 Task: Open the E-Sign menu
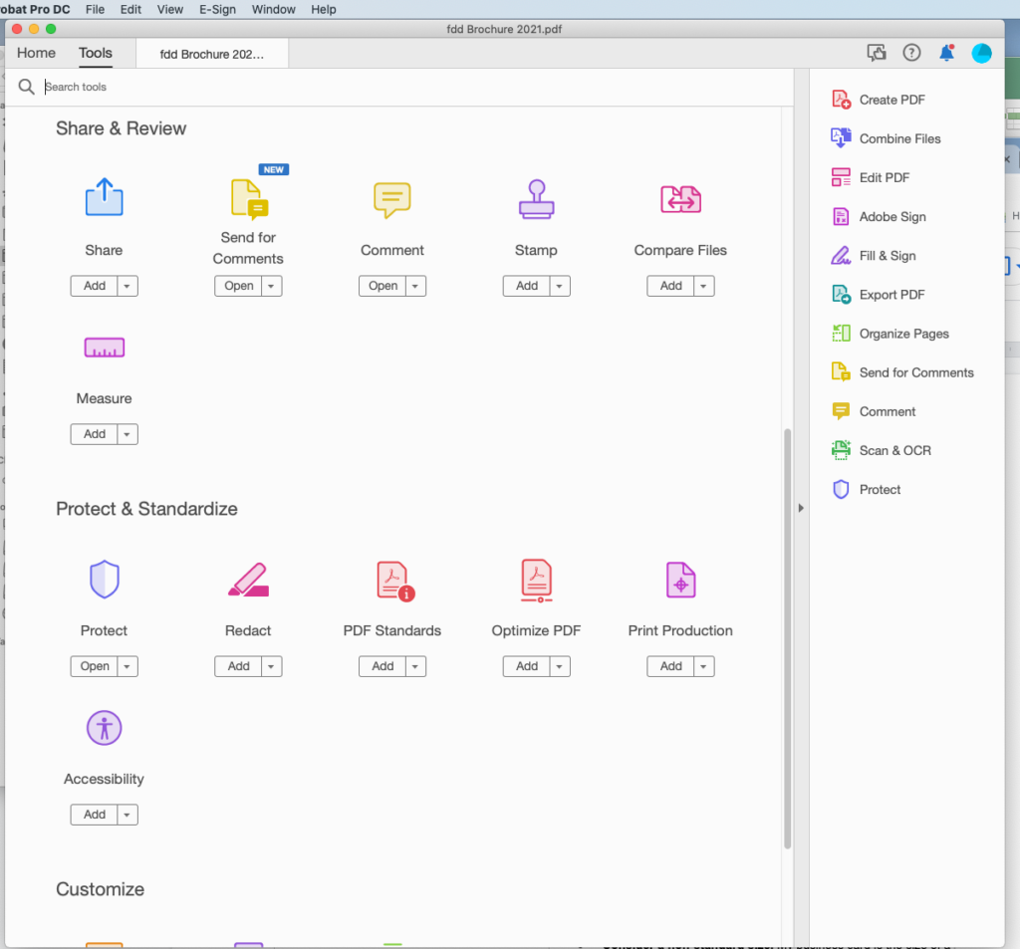[217, 9]
